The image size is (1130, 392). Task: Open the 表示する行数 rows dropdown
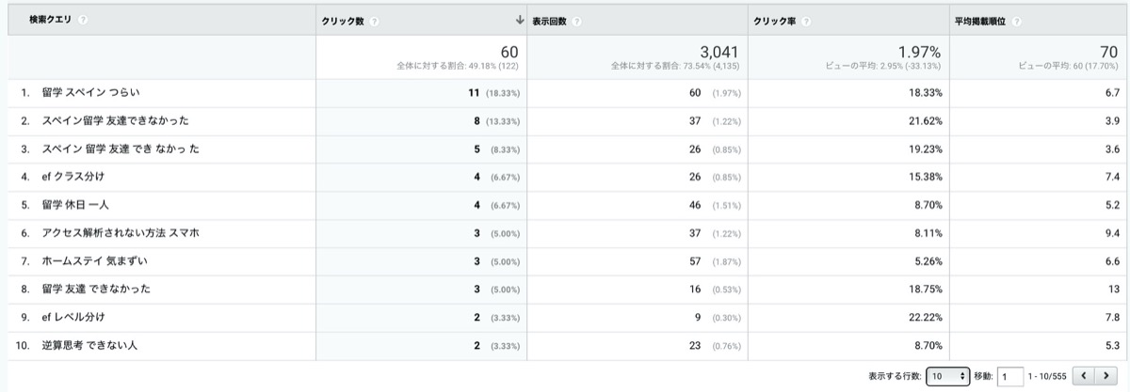coord(947,375)
